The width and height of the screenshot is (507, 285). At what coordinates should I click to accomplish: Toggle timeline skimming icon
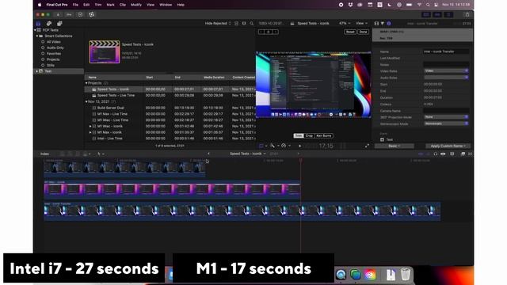coord(421,154)
